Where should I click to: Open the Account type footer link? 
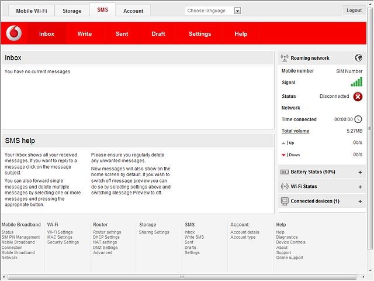click(243, 237)
